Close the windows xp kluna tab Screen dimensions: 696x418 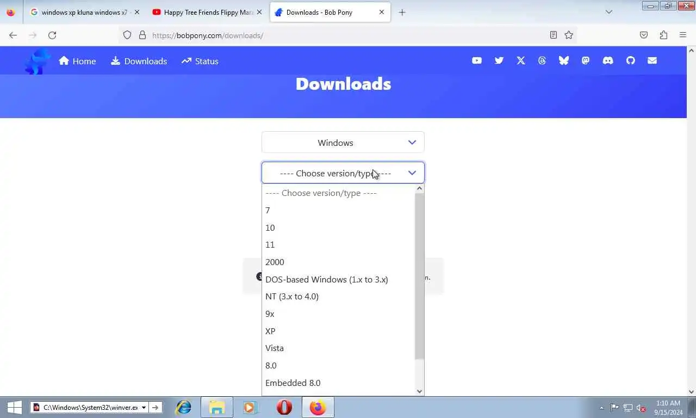(x=136, y=12)
